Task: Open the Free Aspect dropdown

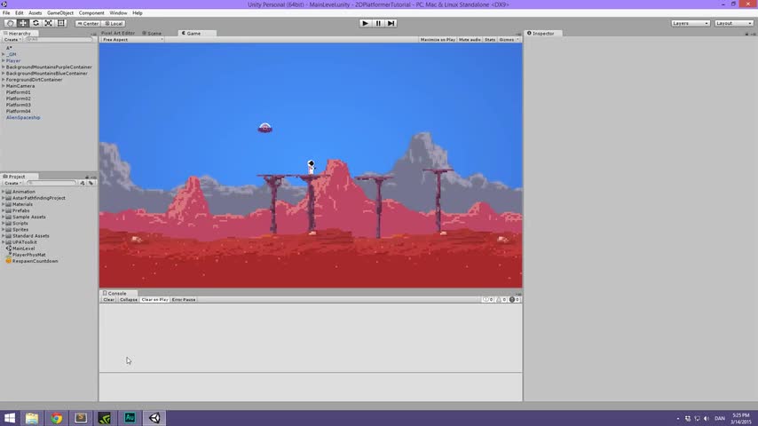Action: pos(132,40)
